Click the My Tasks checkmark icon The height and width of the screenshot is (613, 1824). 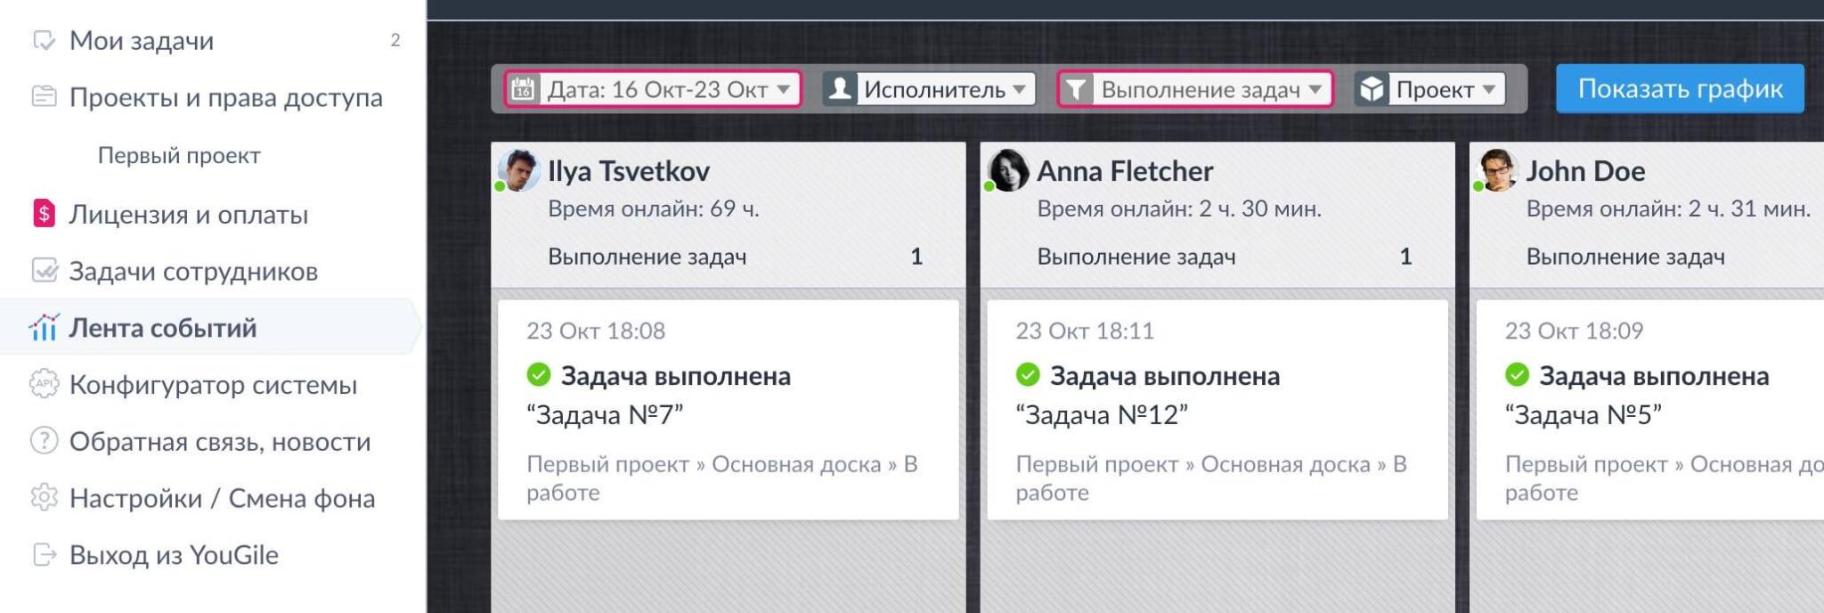coord(44,41)
